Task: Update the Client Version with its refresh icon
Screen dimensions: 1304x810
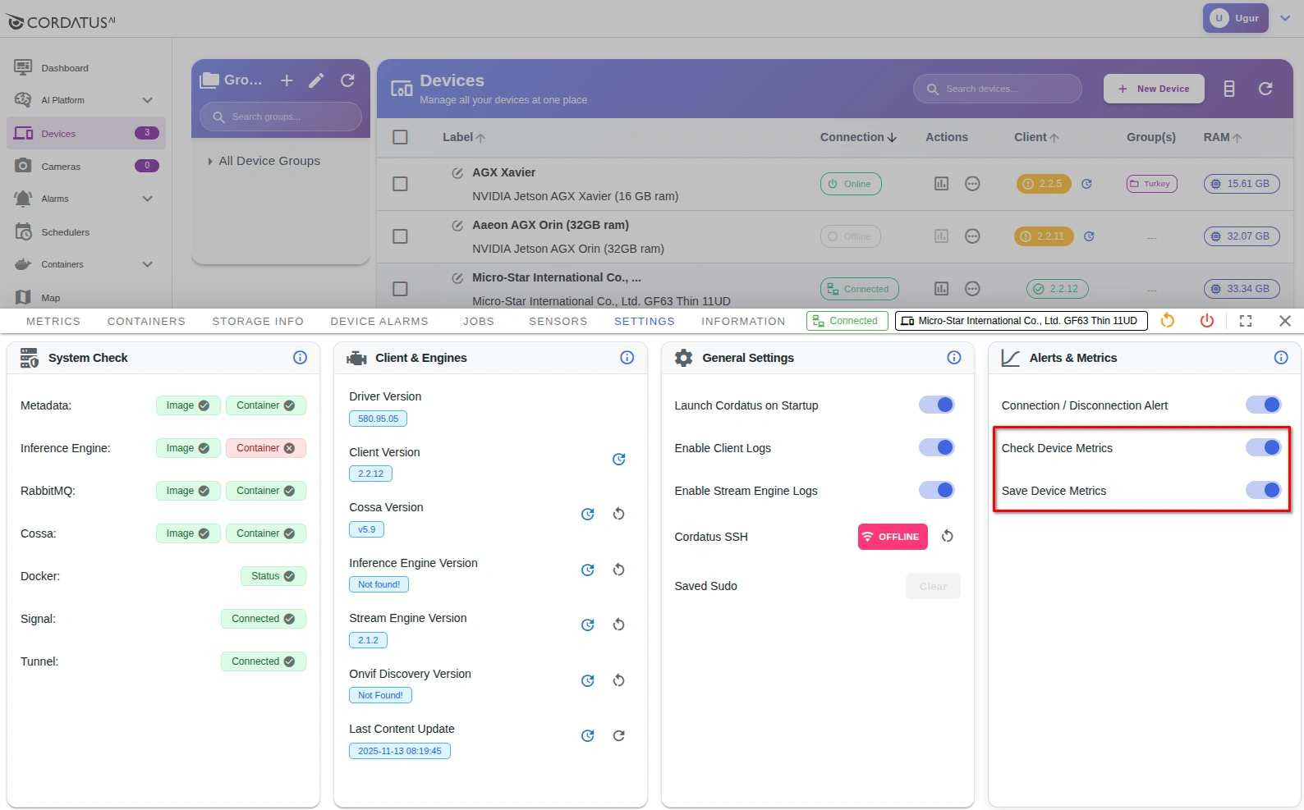Action: point(619,460)
